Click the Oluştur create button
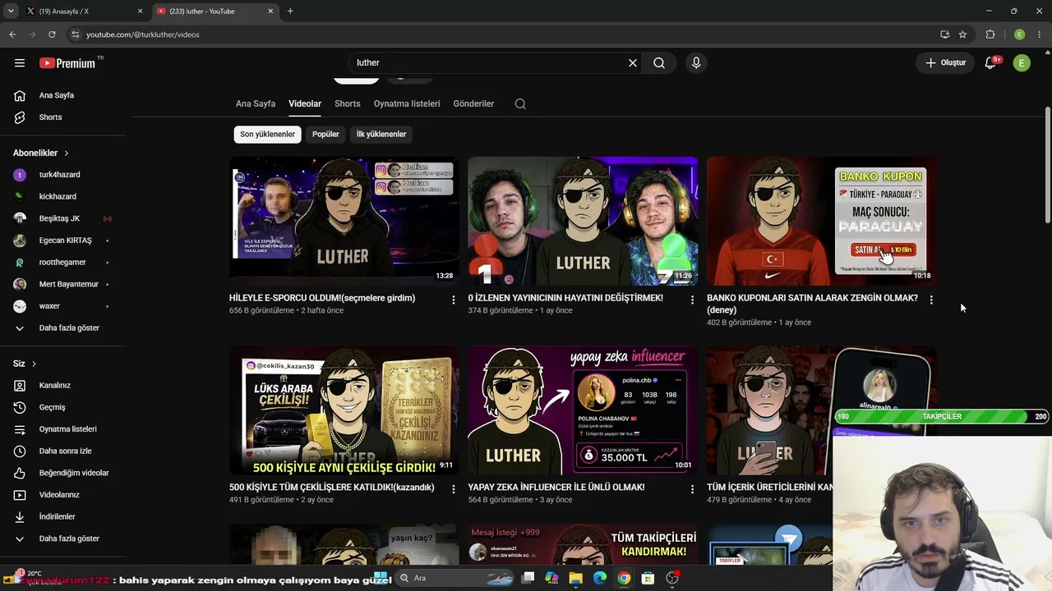 [945, 62]
